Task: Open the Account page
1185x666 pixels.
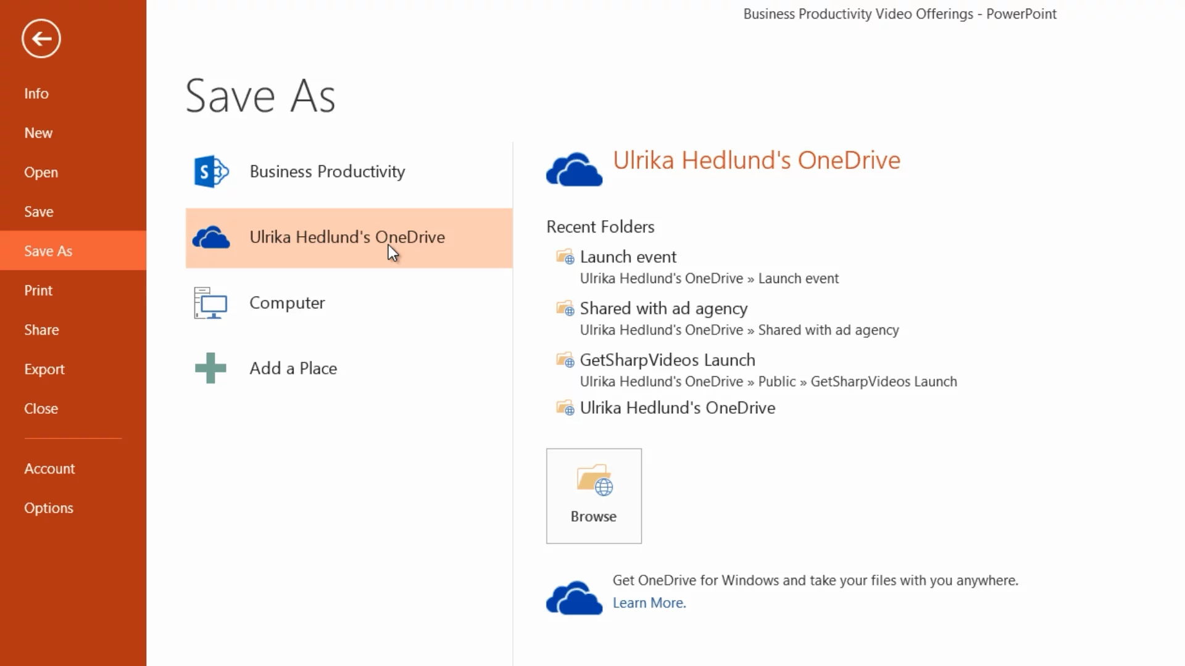Action: [x=49, y=469]
